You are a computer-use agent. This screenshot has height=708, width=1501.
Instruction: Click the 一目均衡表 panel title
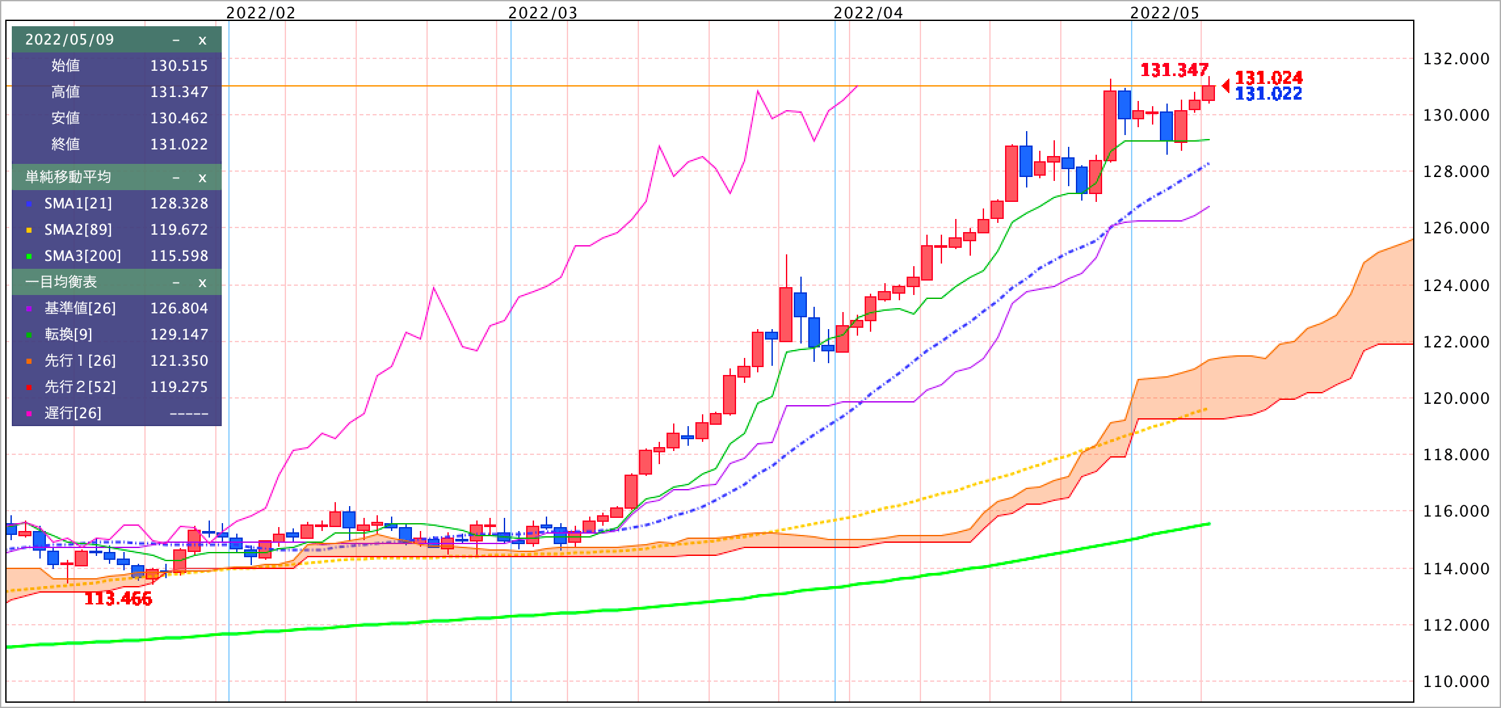[x=61, y=282]
